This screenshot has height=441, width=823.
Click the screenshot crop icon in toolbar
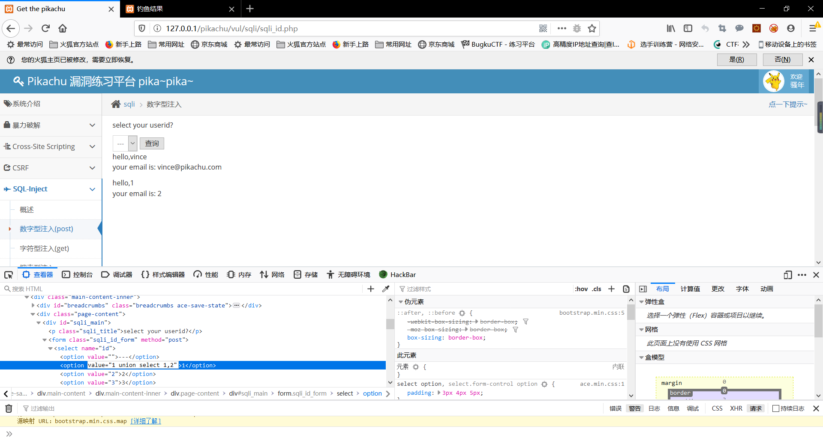click(x=722, y=28)
